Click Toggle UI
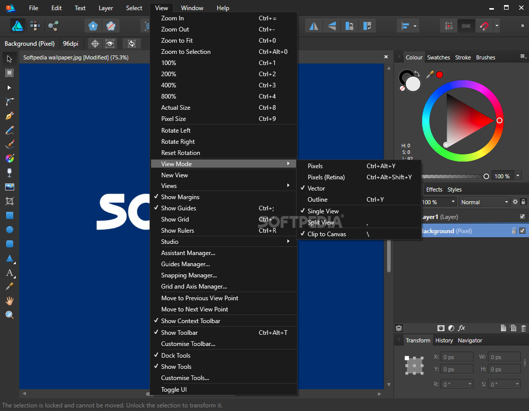This screenshot has height=411, width=529. [224, 390]
